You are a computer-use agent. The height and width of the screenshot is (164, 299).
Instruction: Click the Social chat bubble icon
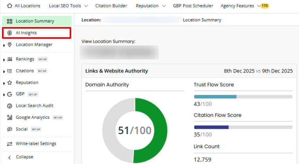tap(10, 129)
